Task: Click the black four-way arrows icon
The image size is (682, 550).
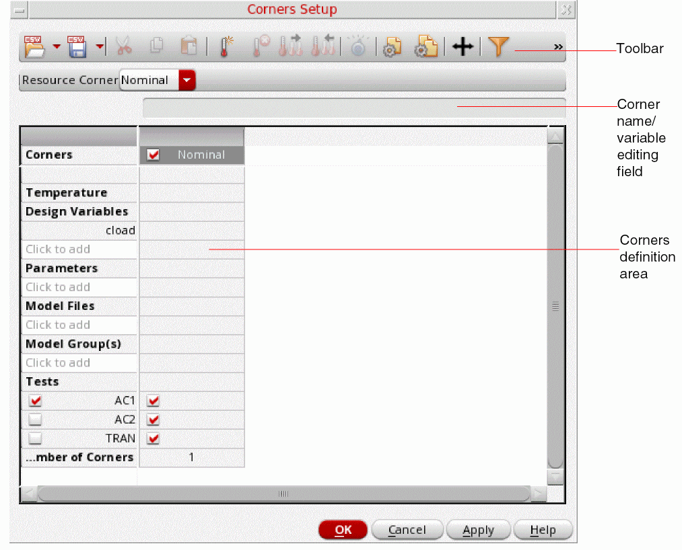Action: 463,47
